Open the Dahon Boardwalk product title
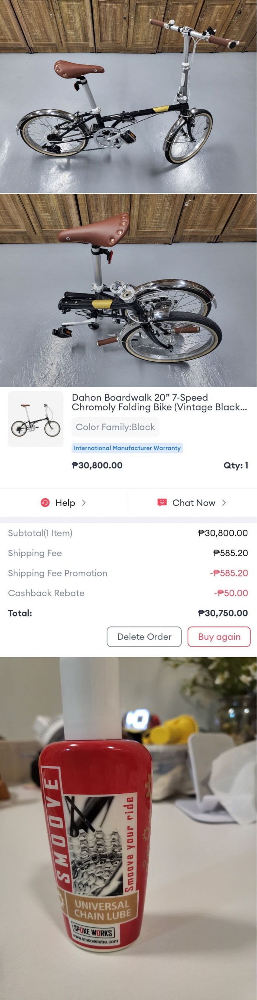Screen dimensions: 257x1000 (160, 402)
